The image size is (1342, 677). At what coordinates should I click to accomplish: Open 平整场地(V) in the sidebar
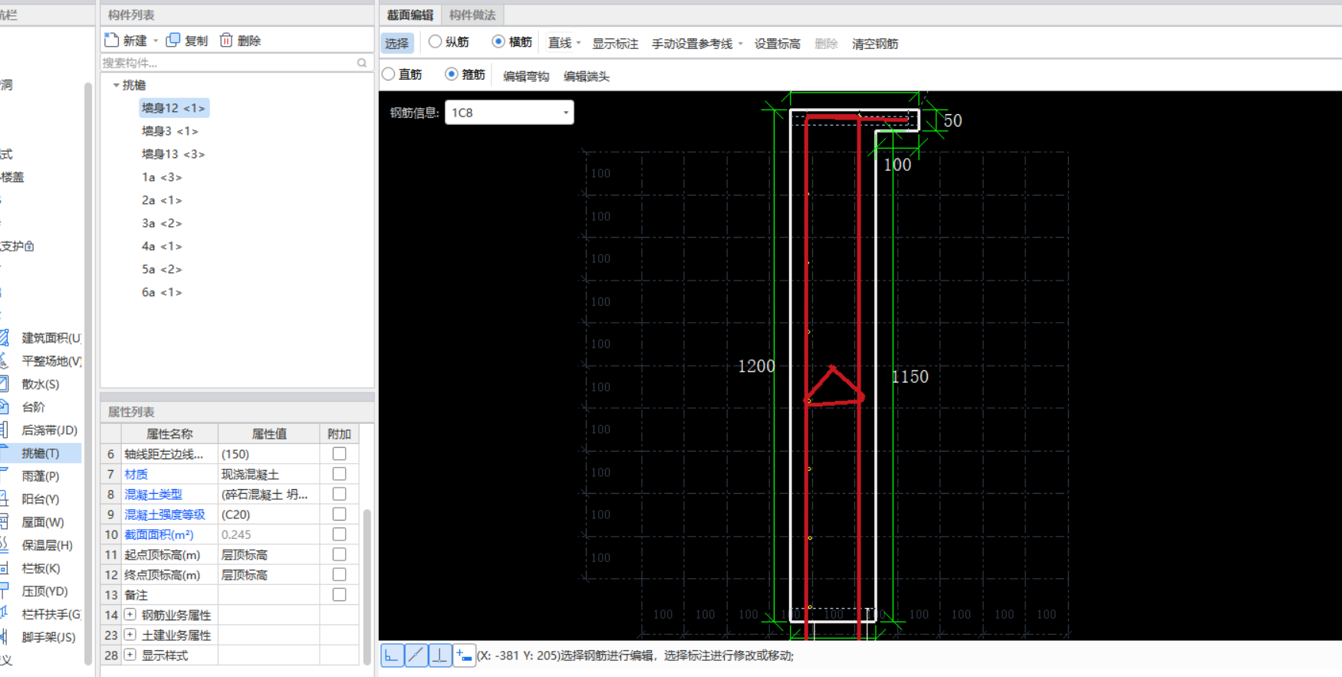pos(51,361)
